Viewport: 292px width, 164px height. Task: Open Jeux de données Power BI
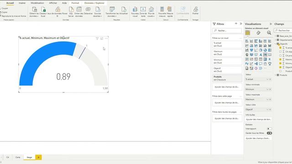tap(57, 12)
